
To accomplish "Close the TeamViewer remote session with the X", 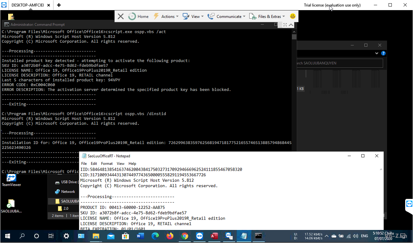I will [121, 16].
